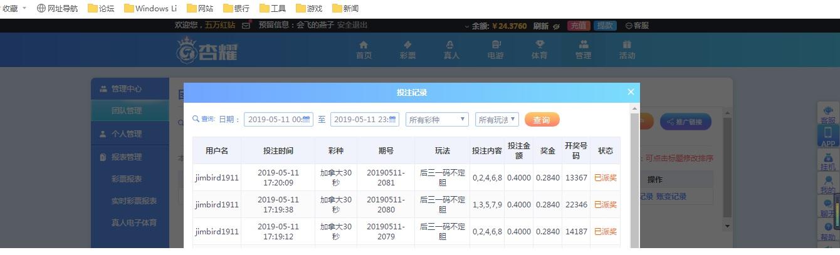Open the sidebar 客服 support icon
This screenshot has height=255, width=840.
pyautogui.click(x=828, y=113)
